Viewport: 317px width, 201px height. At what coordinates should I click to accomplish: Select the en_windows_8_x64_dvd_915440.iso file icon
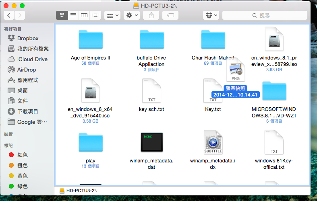pos(91,90)
